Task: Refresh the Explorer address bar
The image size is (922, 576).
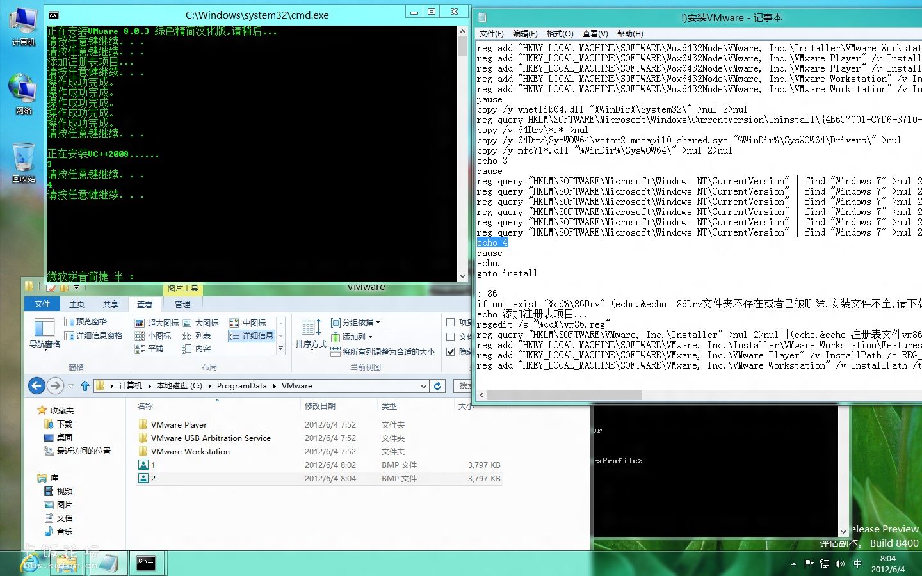Action: tap(437, 386)
